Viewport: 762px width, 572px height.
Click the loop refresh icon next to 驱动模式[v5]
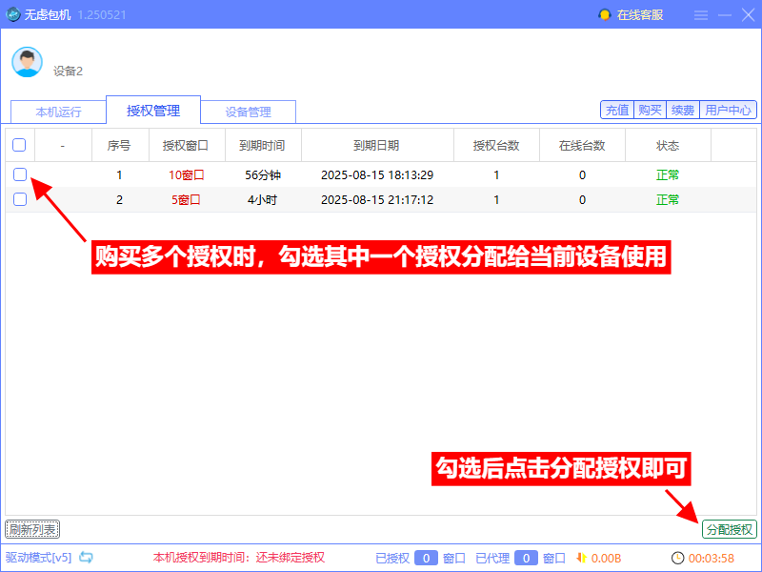tap(85, 560)
